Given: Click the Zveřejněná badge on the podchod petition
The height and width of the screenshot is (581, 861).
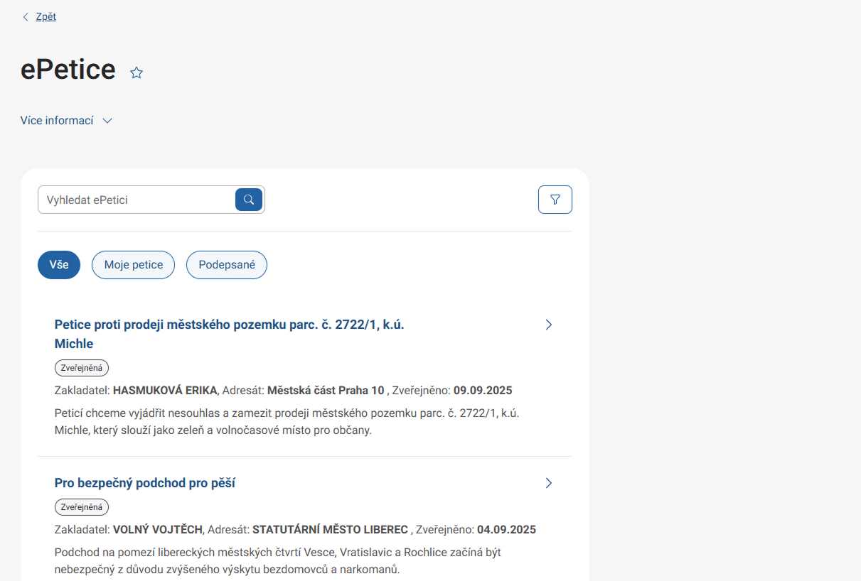Looking at the screenshot, I should [82, 507].
